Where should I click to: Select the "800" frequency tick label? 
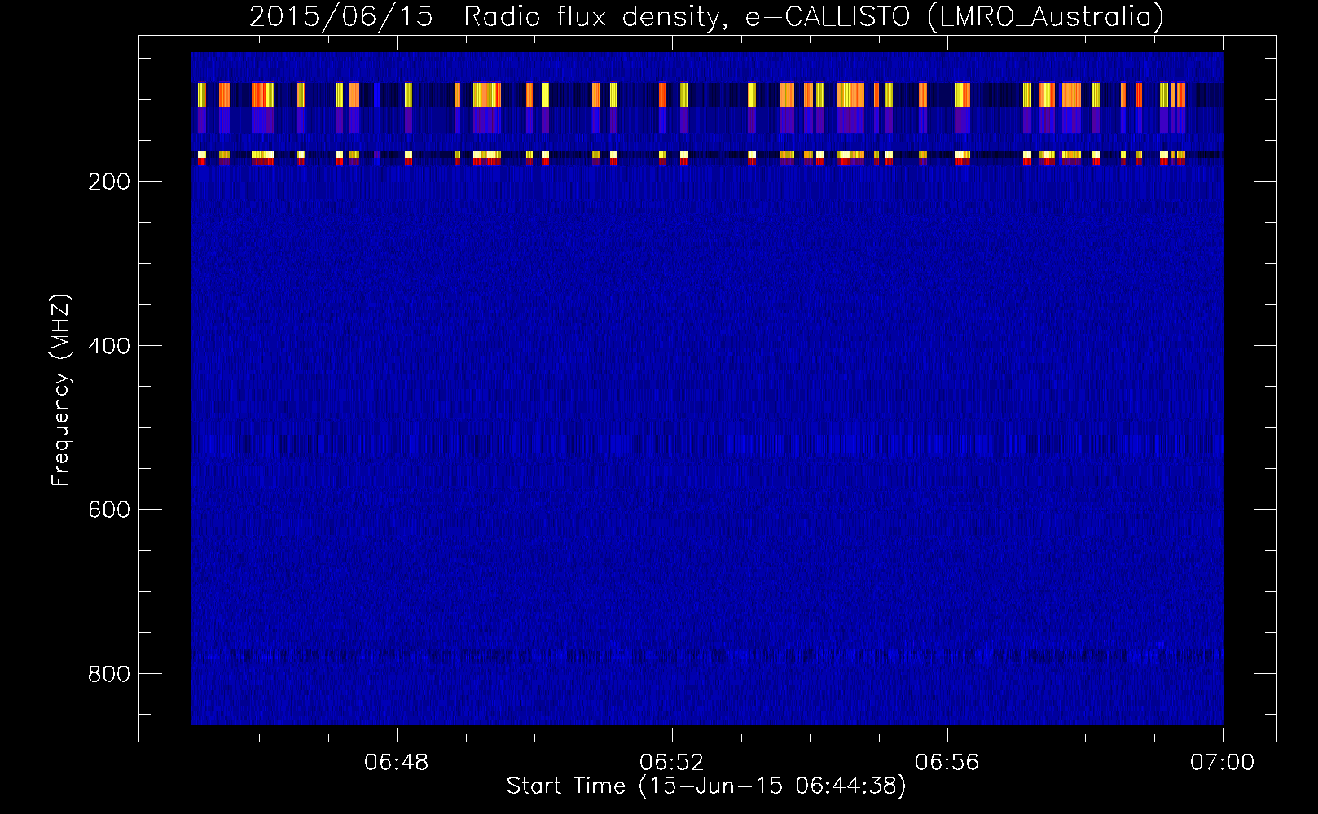click(x=109, y=674)
